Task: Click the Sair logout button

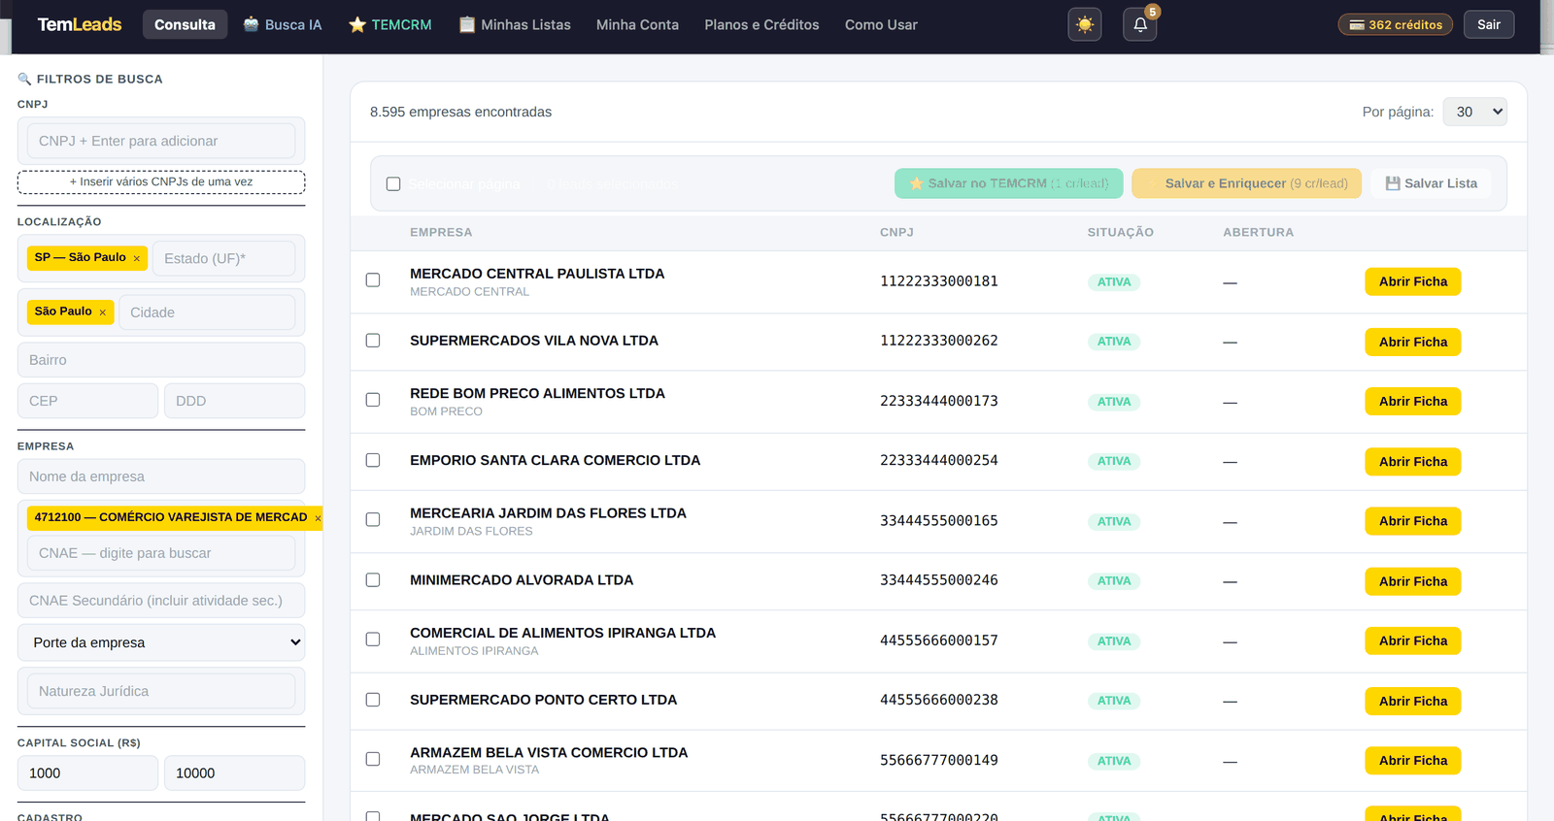Action: pyautogui.click(x=1489, y=24)
